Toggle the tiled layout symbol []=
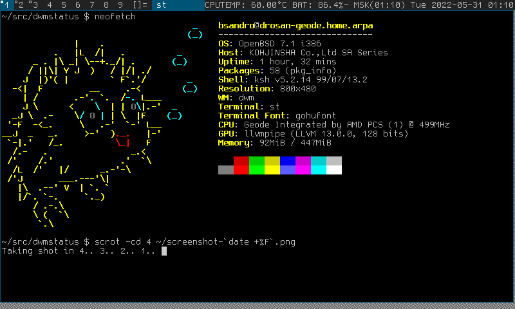The image size is (515, 309). pyautogui.click(x=140, y=5)
